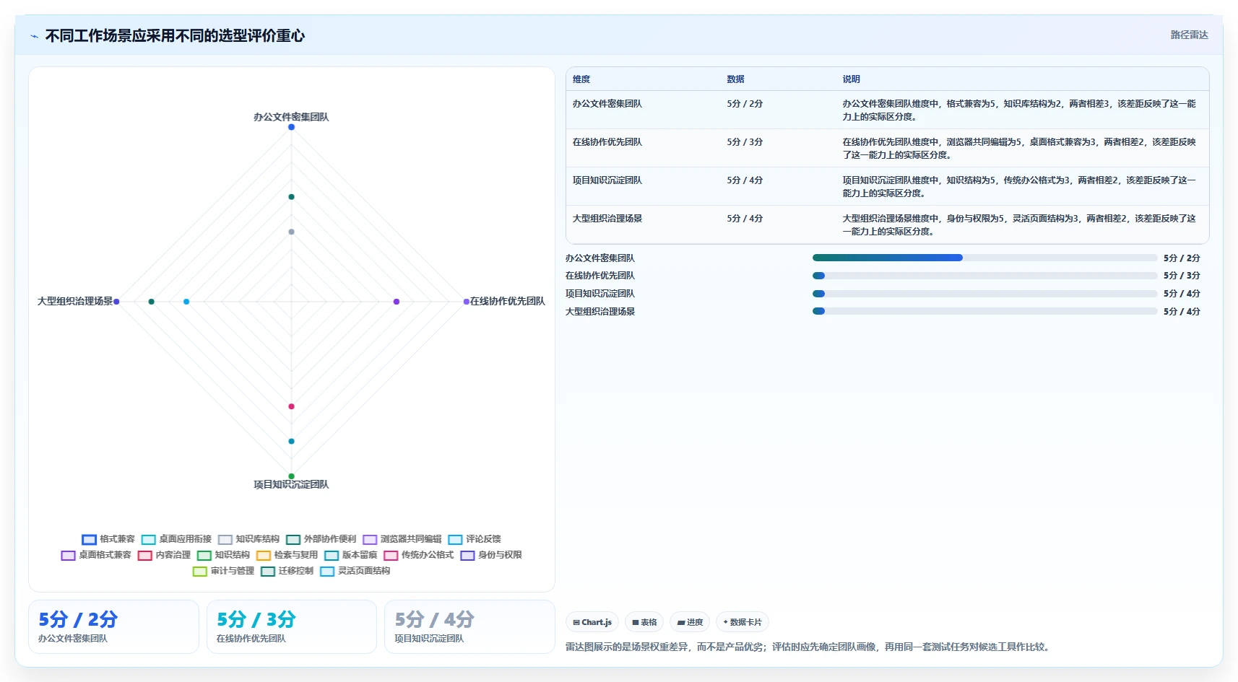Click the 办公文件密集团队 progress bar
The height and width of the screenshot is (682, 1238).
click(984, 258)
